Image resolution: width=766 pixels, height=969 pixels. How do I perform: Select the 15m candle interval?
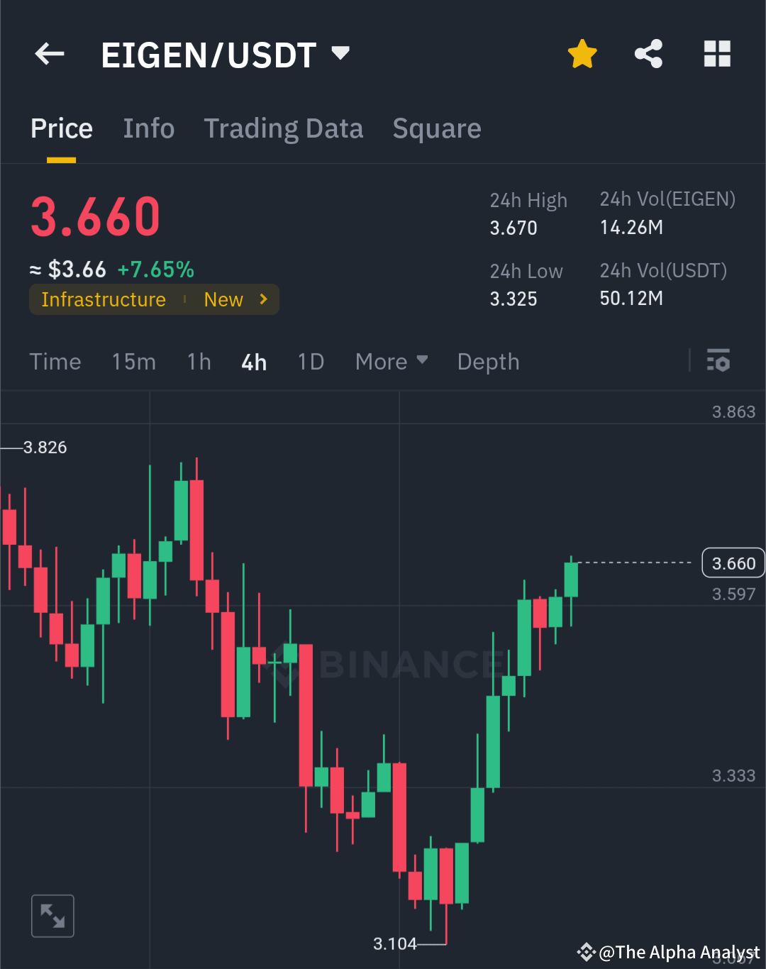pyautogui.click(x=133, y=361)
